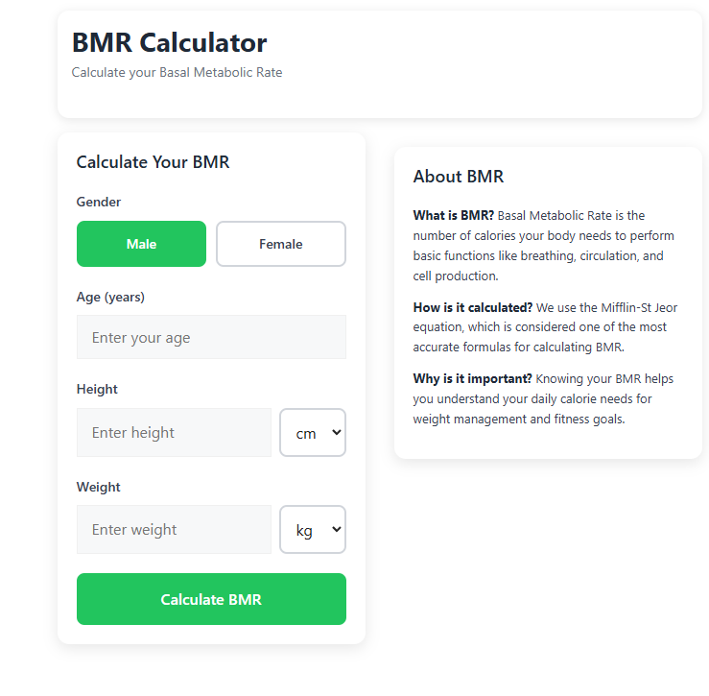The height and width of the screenshot is (696, 709).
Task: Click the Height label
Action: tap(97, 389)
